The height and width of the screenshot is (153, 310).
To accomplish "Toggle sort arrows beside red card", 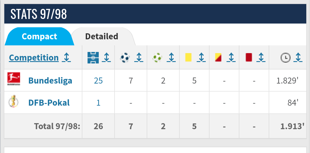I will [x=261, y=58].
